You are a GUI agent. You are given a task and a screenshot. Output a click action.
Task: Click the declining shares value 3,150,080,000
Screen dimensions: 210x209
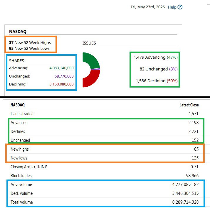[x=61, y=84]
